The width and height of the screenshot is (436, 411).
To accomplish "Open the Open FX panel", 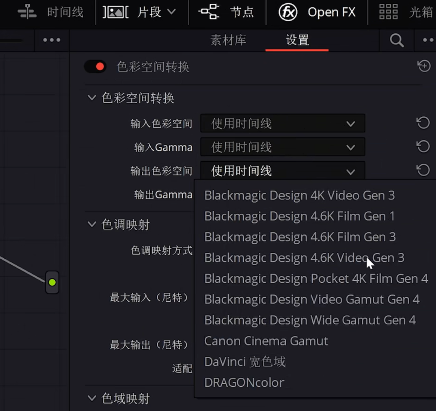I will click(317, 12).
